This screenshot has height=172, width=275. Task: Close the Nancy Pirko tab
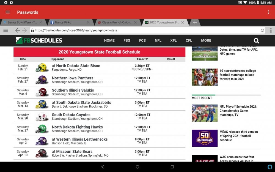(88, 23)
